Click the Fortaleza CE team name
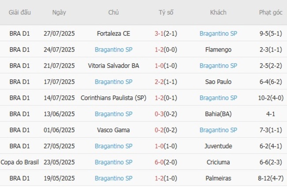The width and height of the screenshot is (287, 188). pyautogui.click(x=113, y=33)
